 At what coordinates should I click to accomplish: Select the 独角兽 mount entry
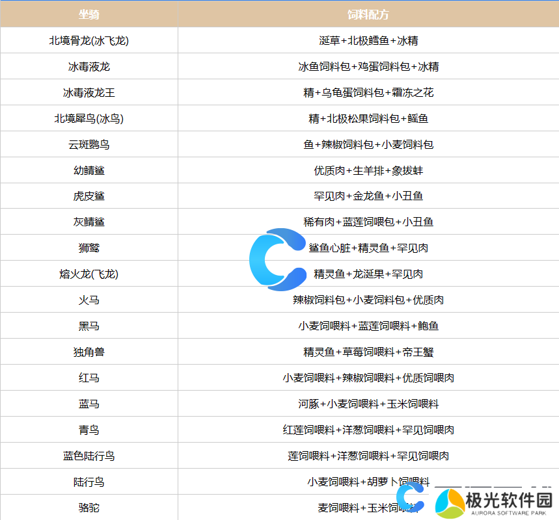[x=89, y=352]
